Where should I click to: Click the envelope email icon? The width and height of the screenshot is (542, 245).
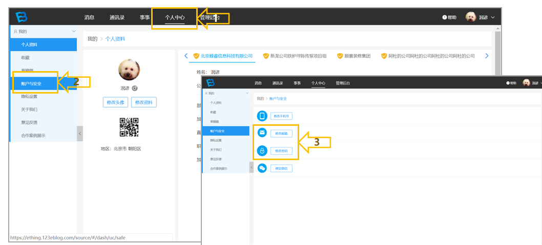(262, 132)
